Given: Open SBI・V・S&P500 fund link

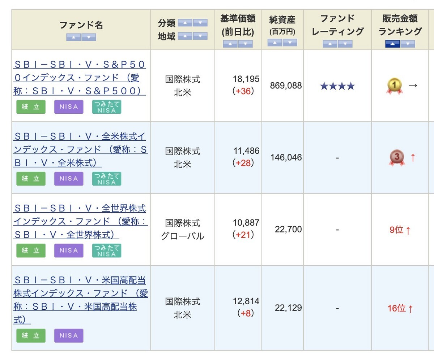Looking at the screenshot, I should point(80,78).
